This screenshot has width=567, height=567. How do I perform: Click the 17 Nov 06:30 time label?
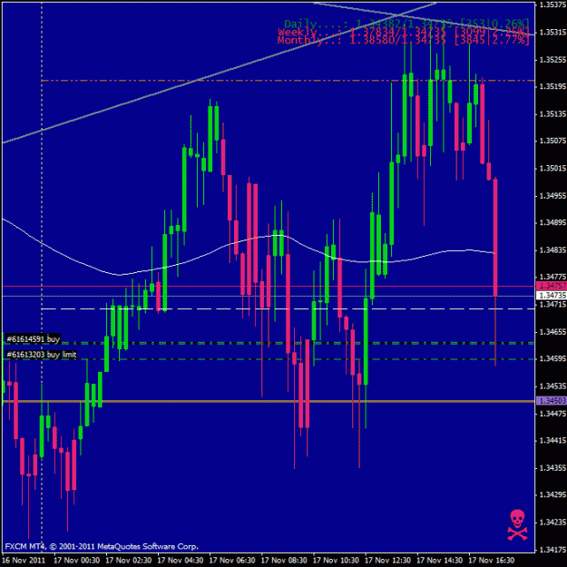232,561
